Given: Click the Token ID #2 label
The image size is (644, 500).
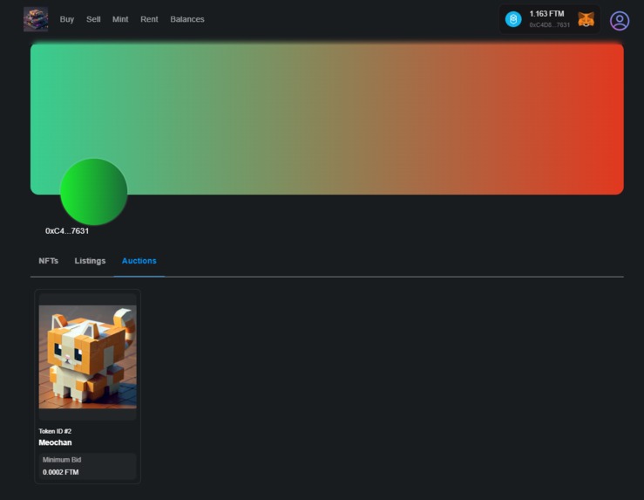Looking at the screenshot, I should coord(55,431).
